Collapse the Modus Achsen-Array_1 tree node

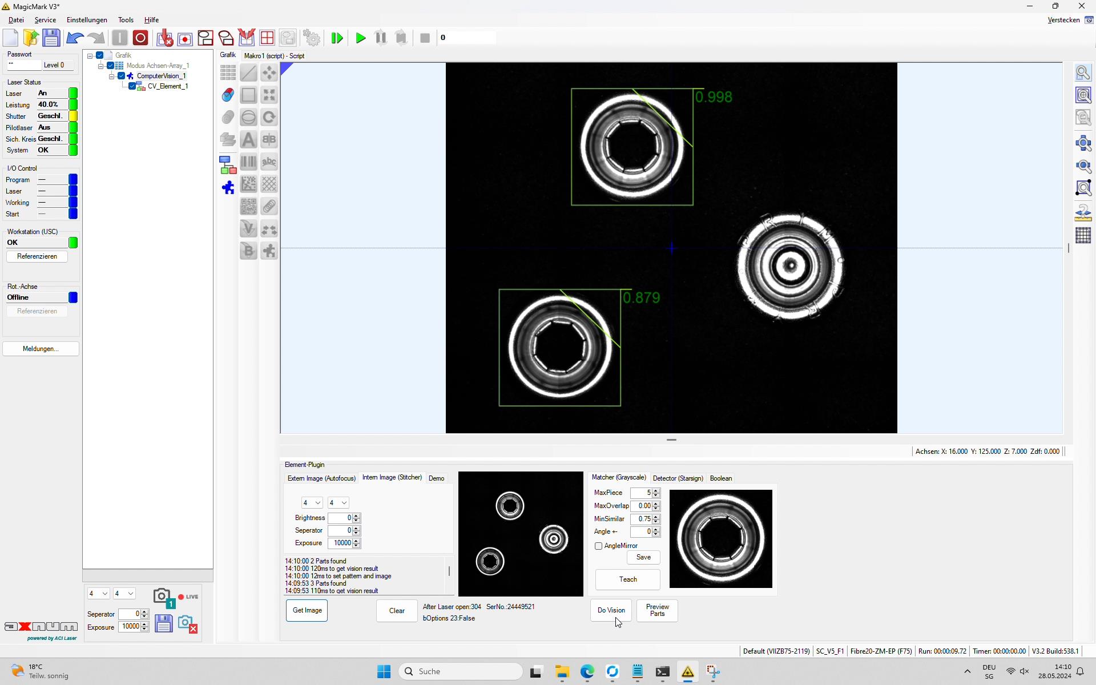(101, 66)
